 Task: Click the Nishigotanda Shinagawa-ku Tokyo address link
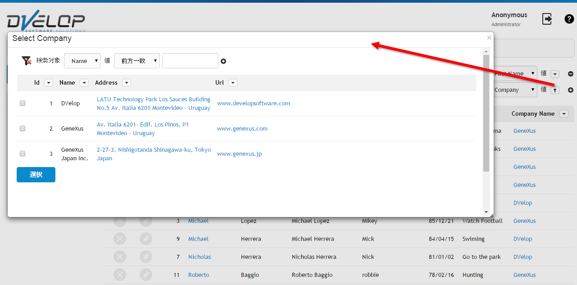click(x=154, y=154)
